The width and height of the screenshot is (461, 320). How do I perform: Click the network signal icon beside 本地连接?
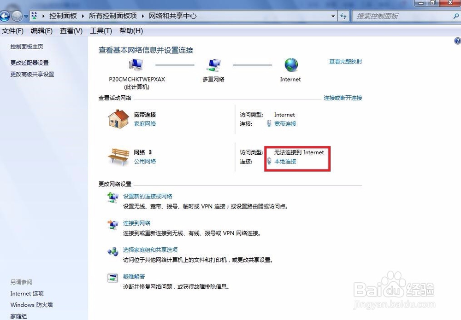(269, 161)
